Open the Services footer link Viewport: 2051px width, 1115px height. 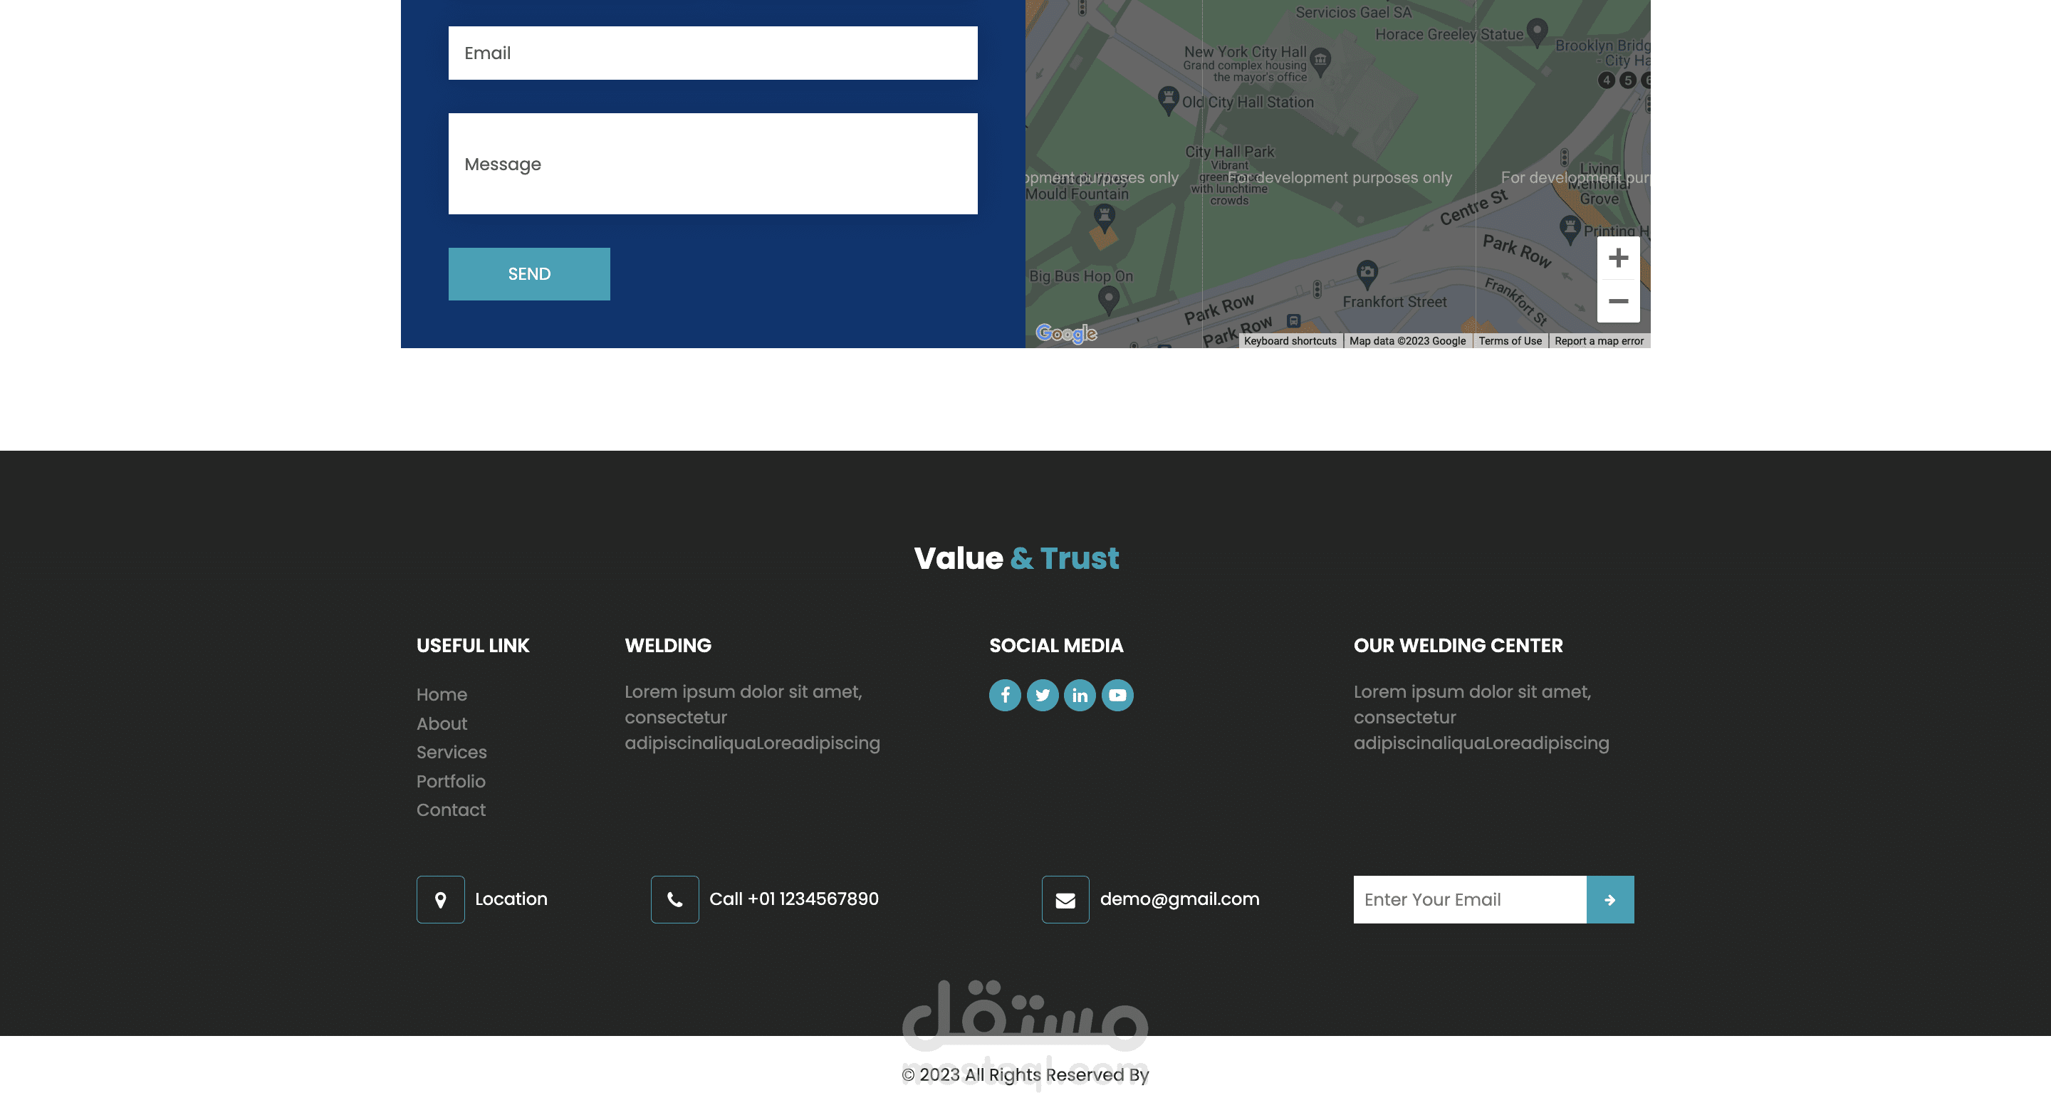[x=452, y=752]
